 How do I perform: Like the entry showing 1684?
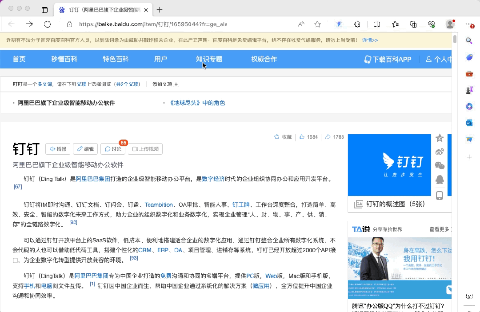click(308, 137)
